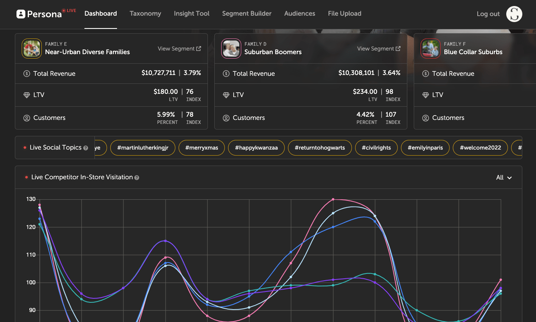Image resolution: width=536 pixels, height=322 pixels.
Task: Click the external-link icon on Family D View Segment
Action: [x=398, y=48]
